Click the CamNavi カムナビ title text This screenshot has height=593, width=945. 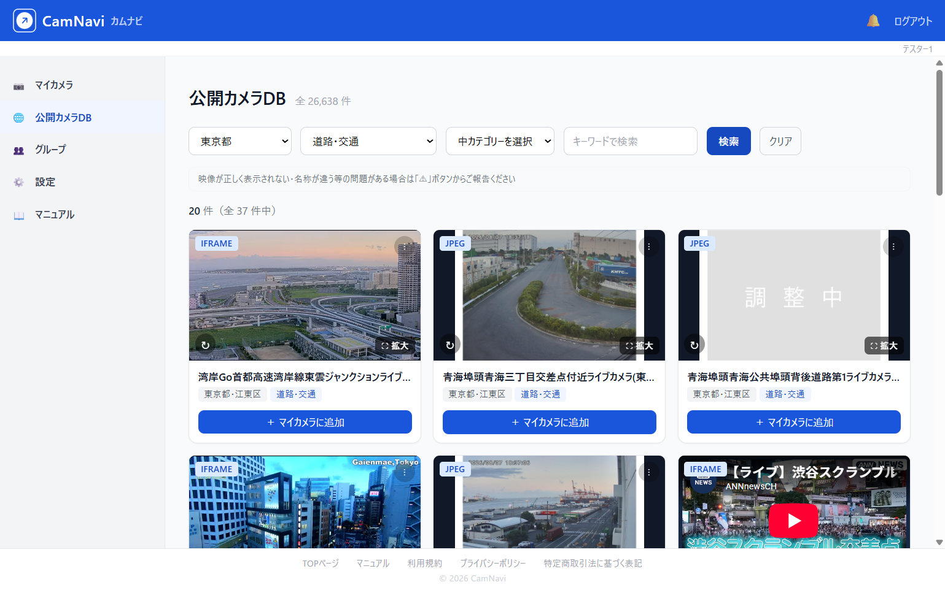tap(92, 21)
